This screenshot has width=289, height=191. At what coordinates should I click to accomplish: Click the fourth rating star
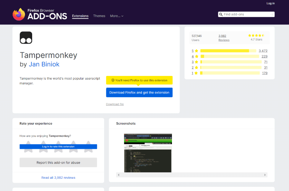[x=73, y=147]
